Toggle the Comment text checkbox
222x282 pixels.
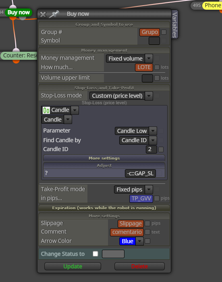tap(147, 232)
